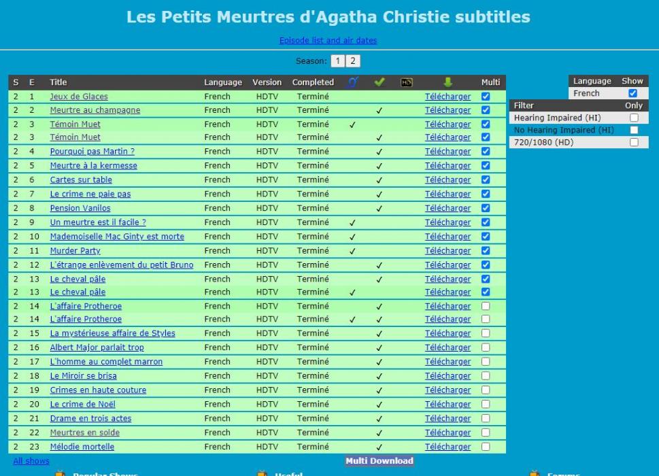The image size is (659, 476).
Task: Click the green checkmark column header icon
Action: coord(379,82)
